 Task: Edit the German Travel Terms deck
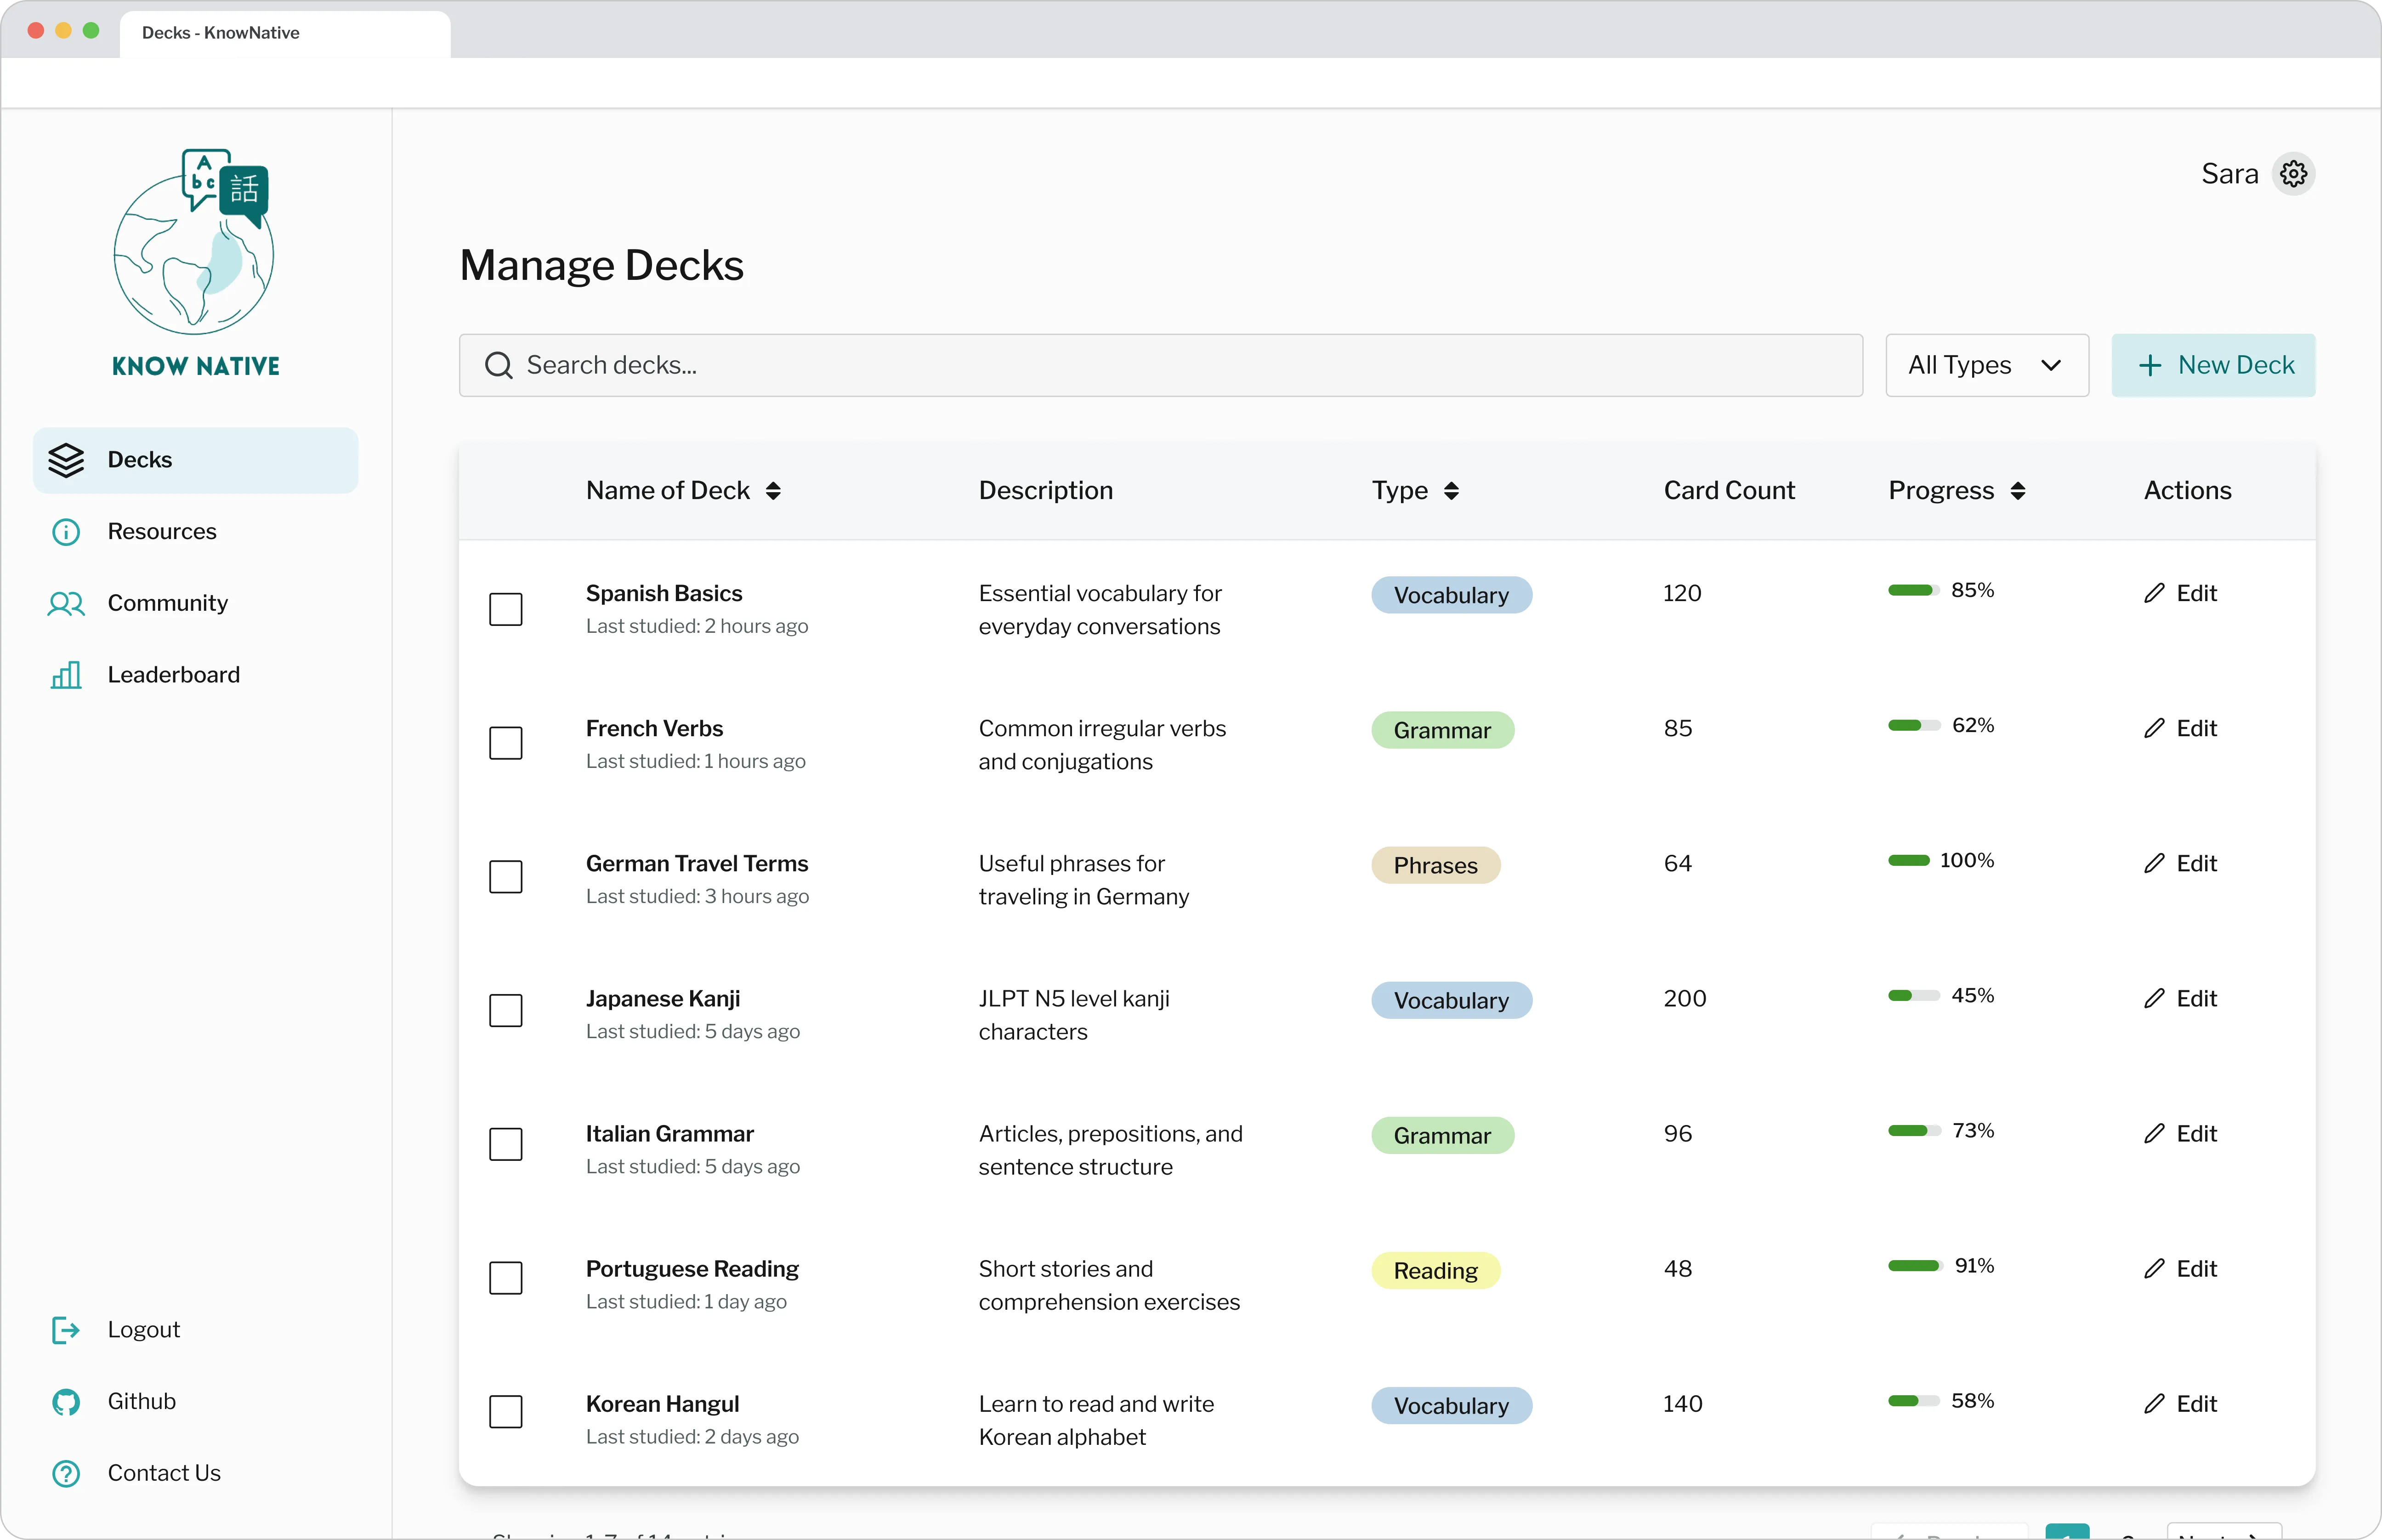point(2180,863)
